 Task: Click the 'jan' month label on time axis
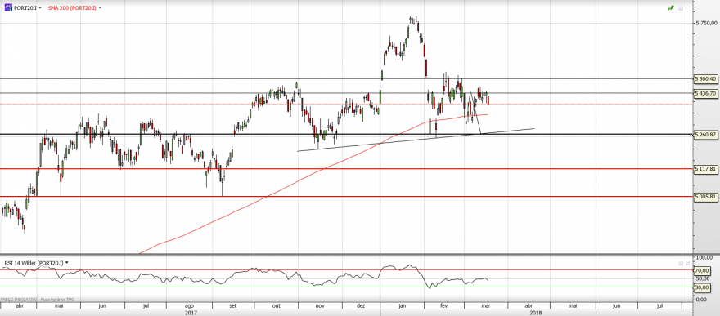[x=403, y=305]
